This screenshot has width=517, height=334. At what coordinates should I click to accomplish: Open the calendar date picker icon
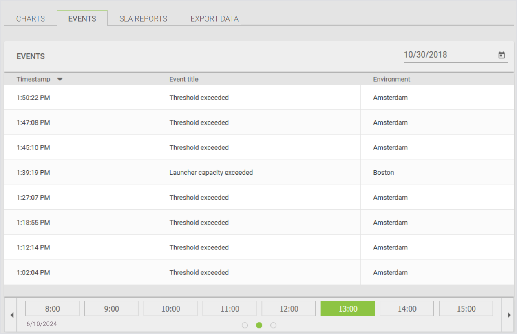coord(502,55)
